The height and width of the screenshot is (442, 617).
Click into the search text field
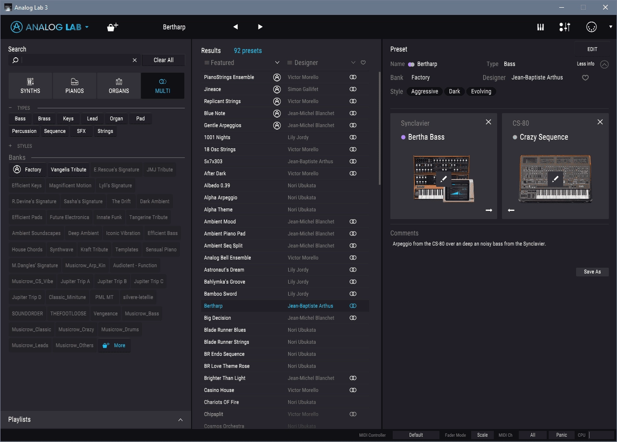[x=76, y=60]
